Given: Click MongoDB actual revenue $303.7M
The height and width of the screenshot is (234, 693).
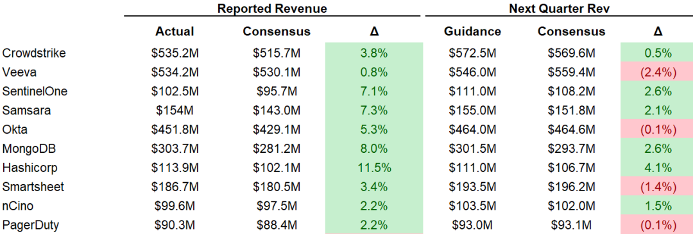Looking at the screenshot, I should pyautogui.click(x=175, y=148).
